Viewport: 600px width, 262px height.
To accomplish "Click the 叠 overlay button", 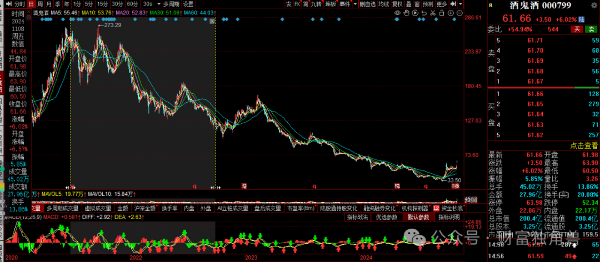I will pyautogui.click(x=408, y=4).
